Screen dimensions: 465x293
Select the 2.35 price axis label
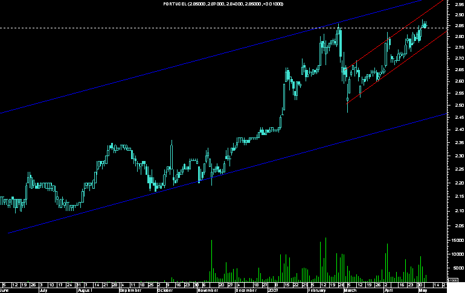click(460, 143)
